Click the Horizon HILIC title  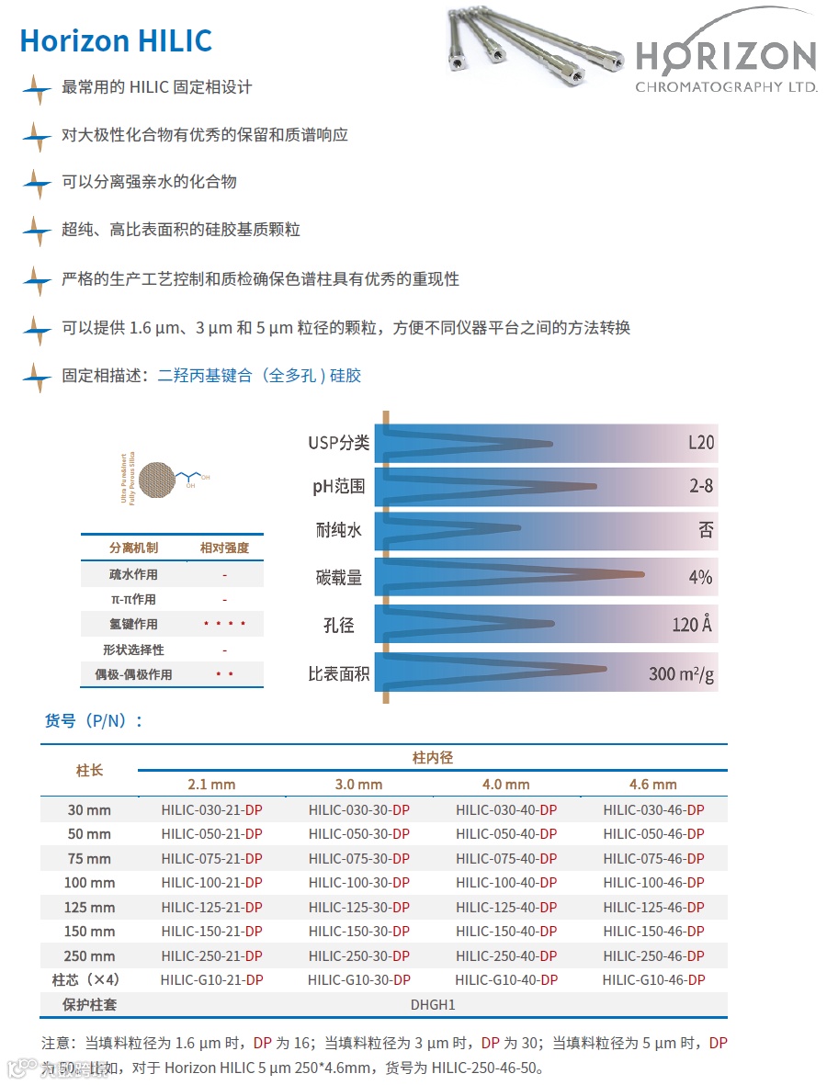coord(116,40)
